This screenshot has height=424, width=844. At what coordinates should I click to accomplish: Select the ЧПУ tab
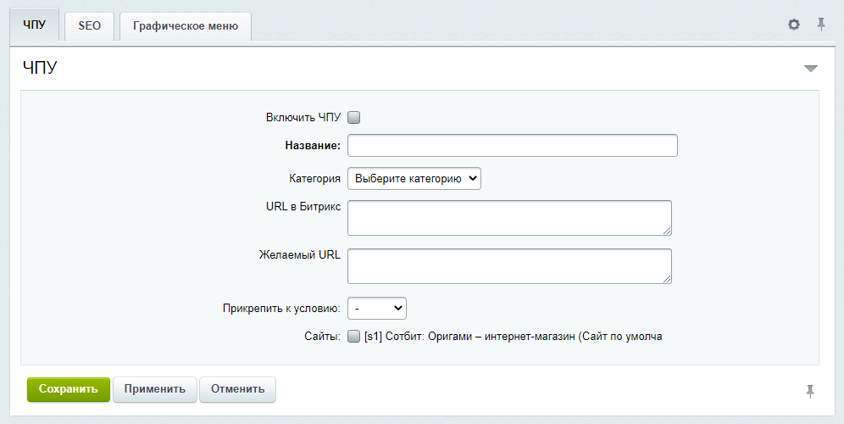[35, 25]
